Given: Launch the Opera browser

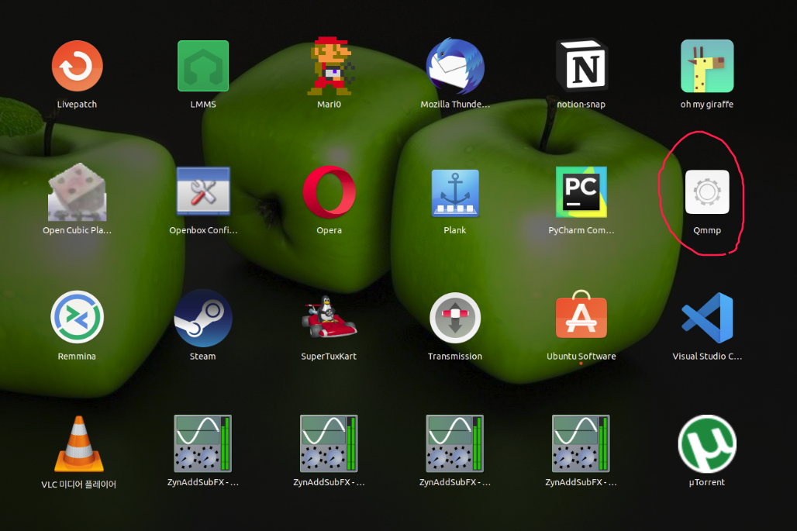Looking at the screenshot, I should [329, 192].
